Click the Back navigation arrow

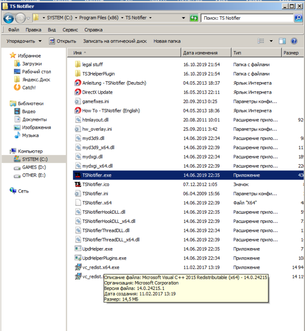click(9, 19)
